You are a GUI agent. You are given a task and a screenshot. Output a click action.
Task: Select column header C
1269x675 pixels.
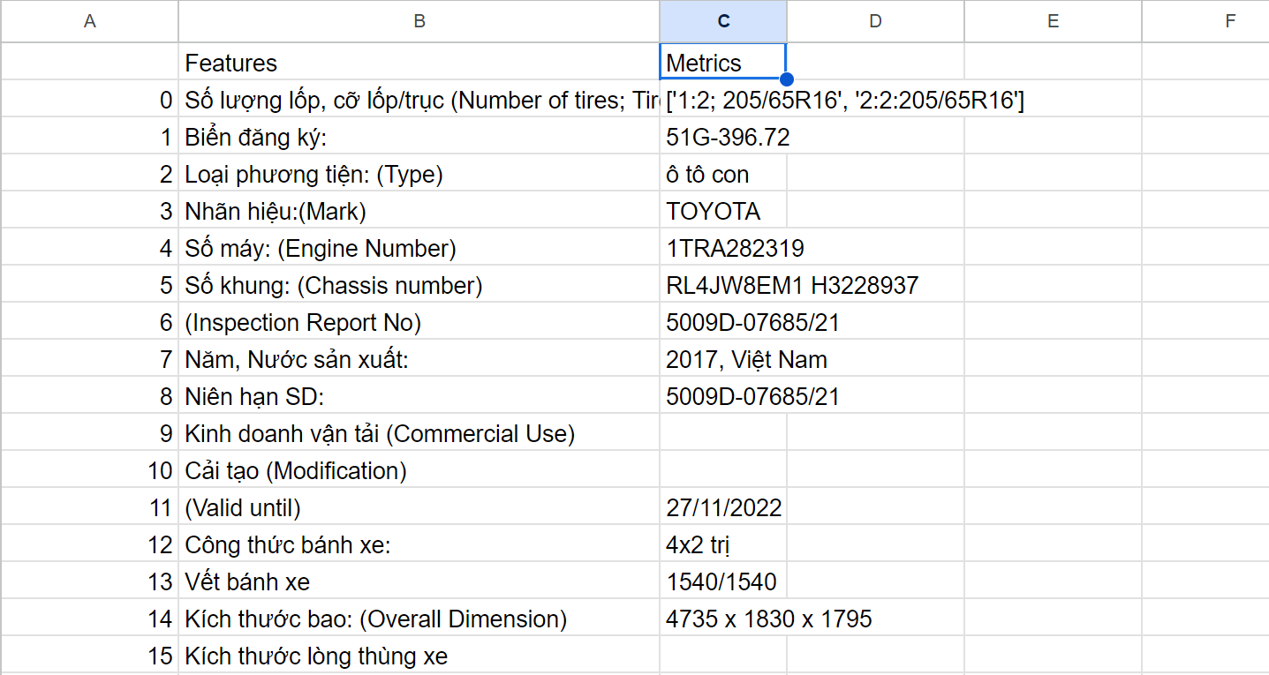pos(723,21)
